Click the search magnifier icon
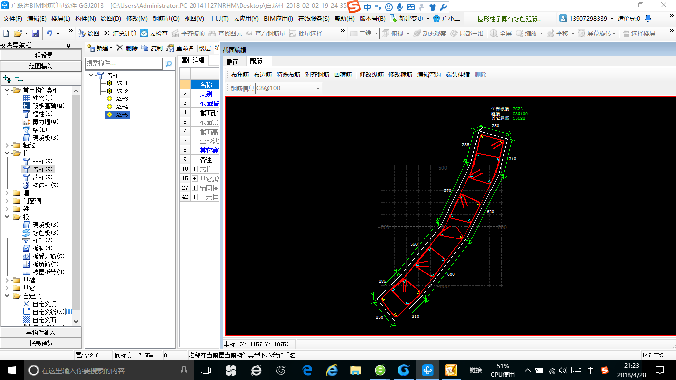Viewport: 676px width, 380px height. (x=169, y=63)
